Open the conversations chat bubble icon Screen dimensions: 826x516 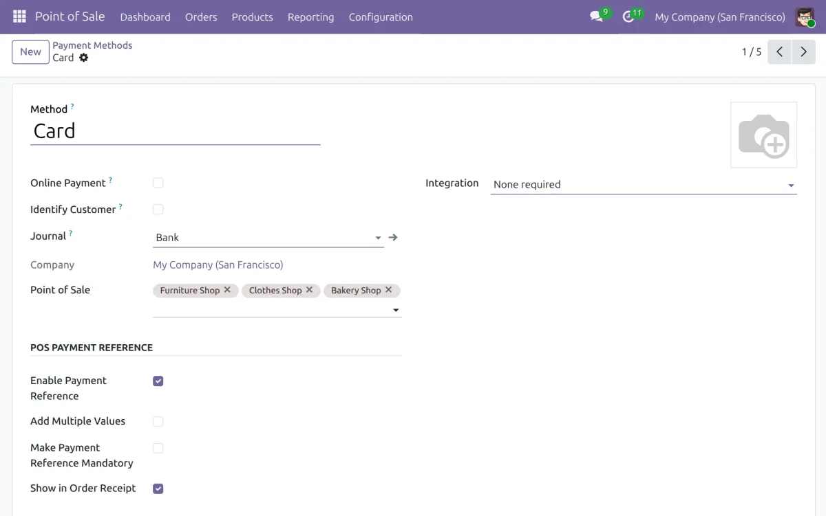[596, 16]
